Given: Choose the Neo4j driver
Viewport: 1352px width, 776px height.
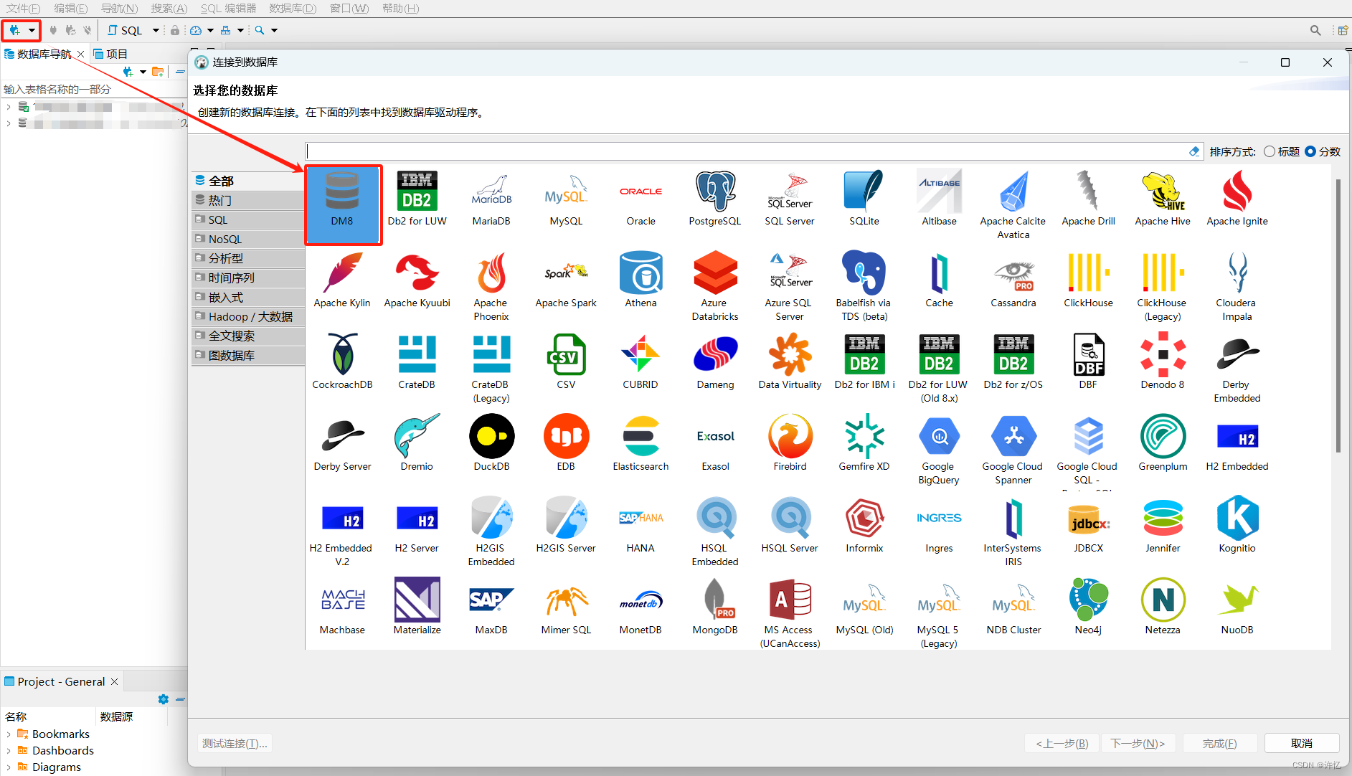Looking at the screenshot, I should [x=1088, y=607].
